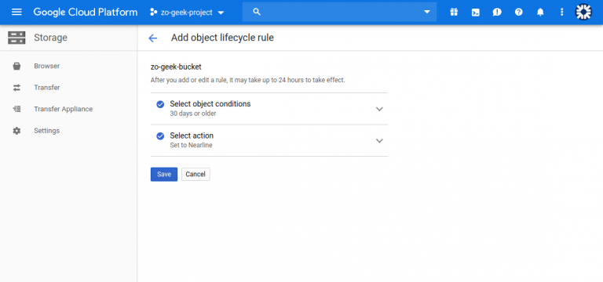Open the zo-geek-project project selector
This screenshot has height=282, width=603.
click(187, 13)
